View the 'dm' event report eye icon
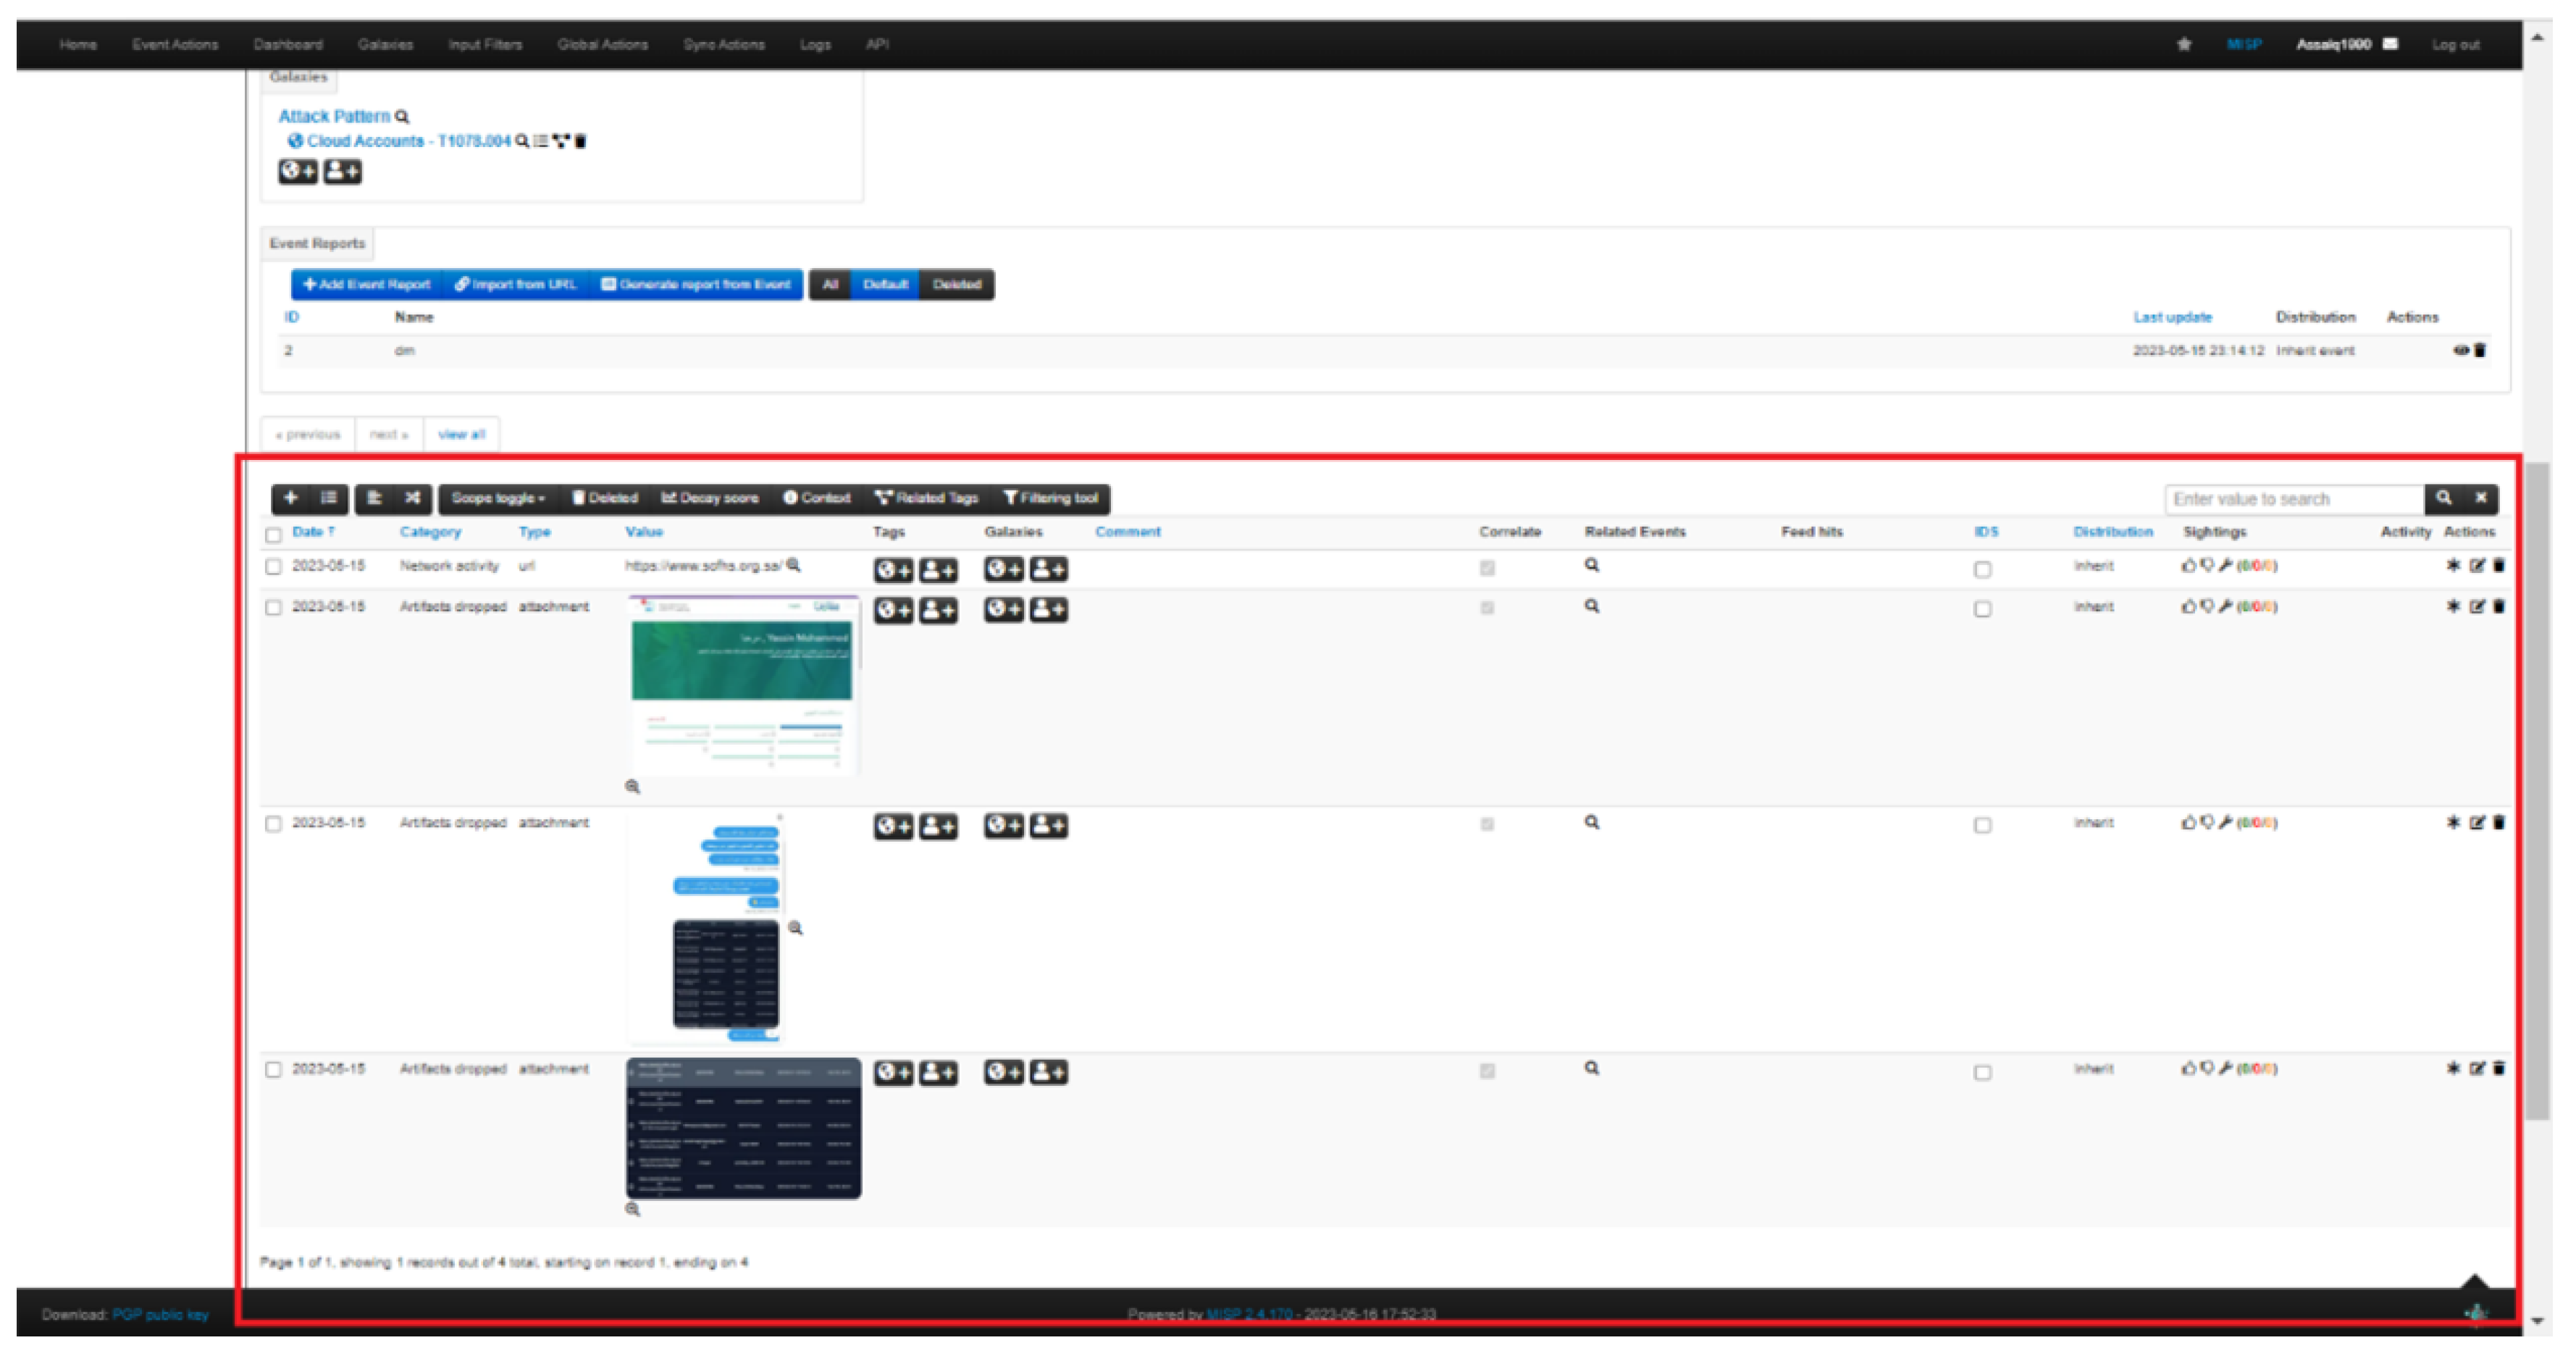 (x=2461, y=350)
